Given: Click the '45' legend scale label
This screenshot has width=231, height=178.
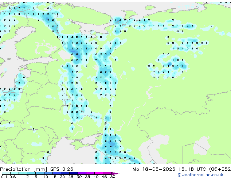Looking at the screenshot, I should (104, 177).
